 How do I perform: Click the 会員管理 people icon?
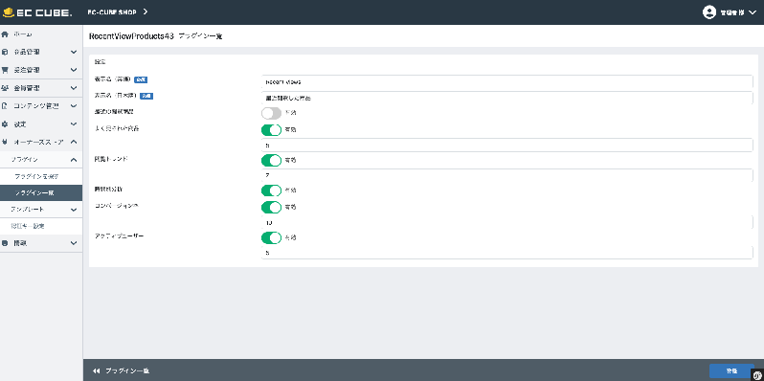pyautogui.click(x=5, y=88)
